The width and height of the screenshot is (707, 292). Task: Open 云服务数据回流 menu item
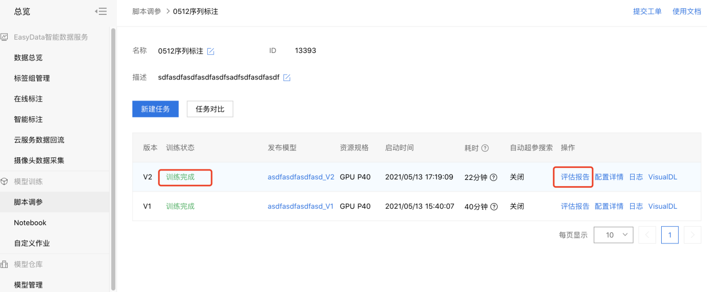(39, 140)
